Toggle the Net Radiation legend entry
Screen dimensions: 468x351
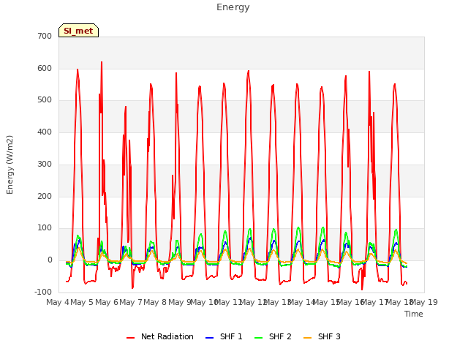[x=160, y=336]
